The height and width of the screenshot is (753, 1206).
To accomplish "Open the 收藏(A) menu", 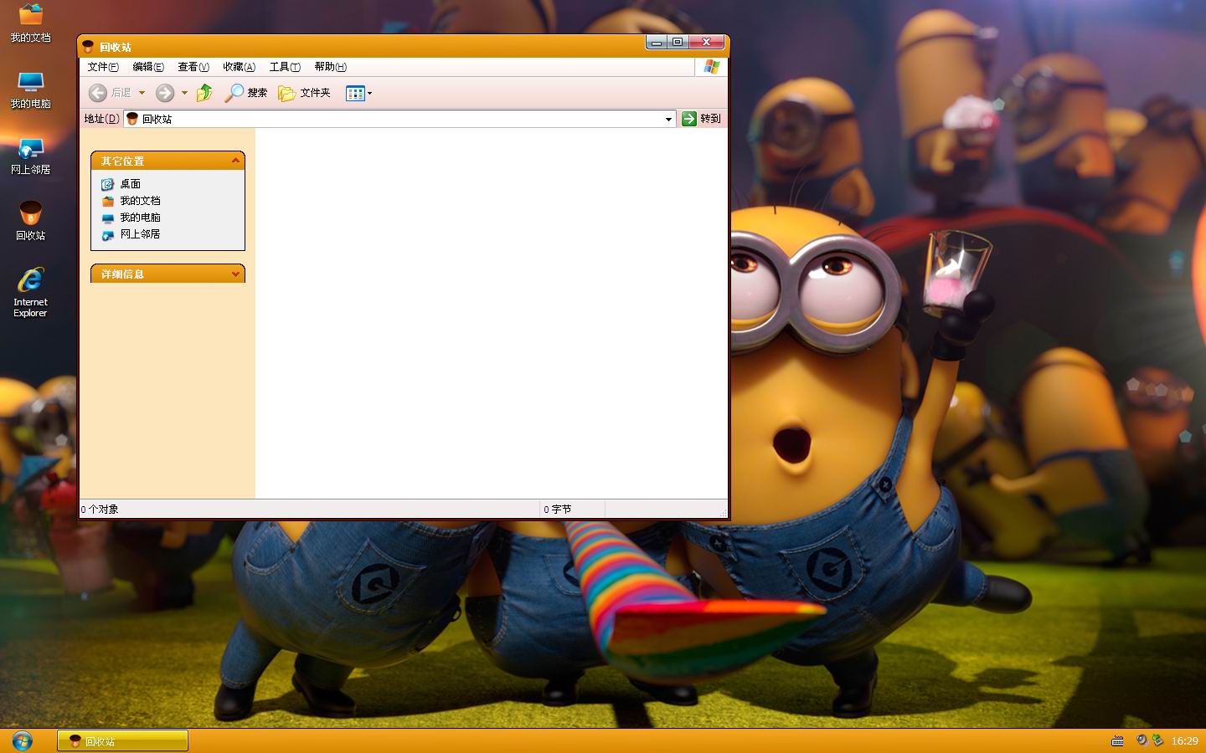I will coord(239,67).
